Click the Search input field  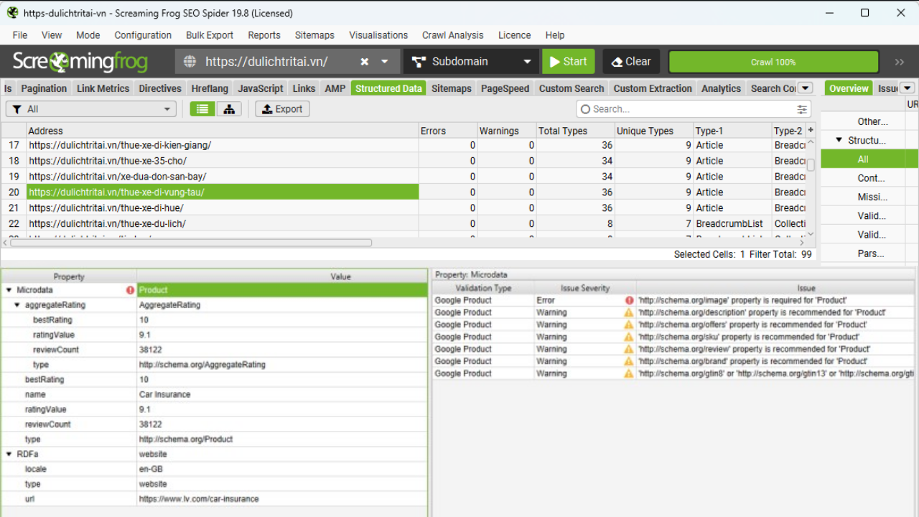(x=689, y=109)
